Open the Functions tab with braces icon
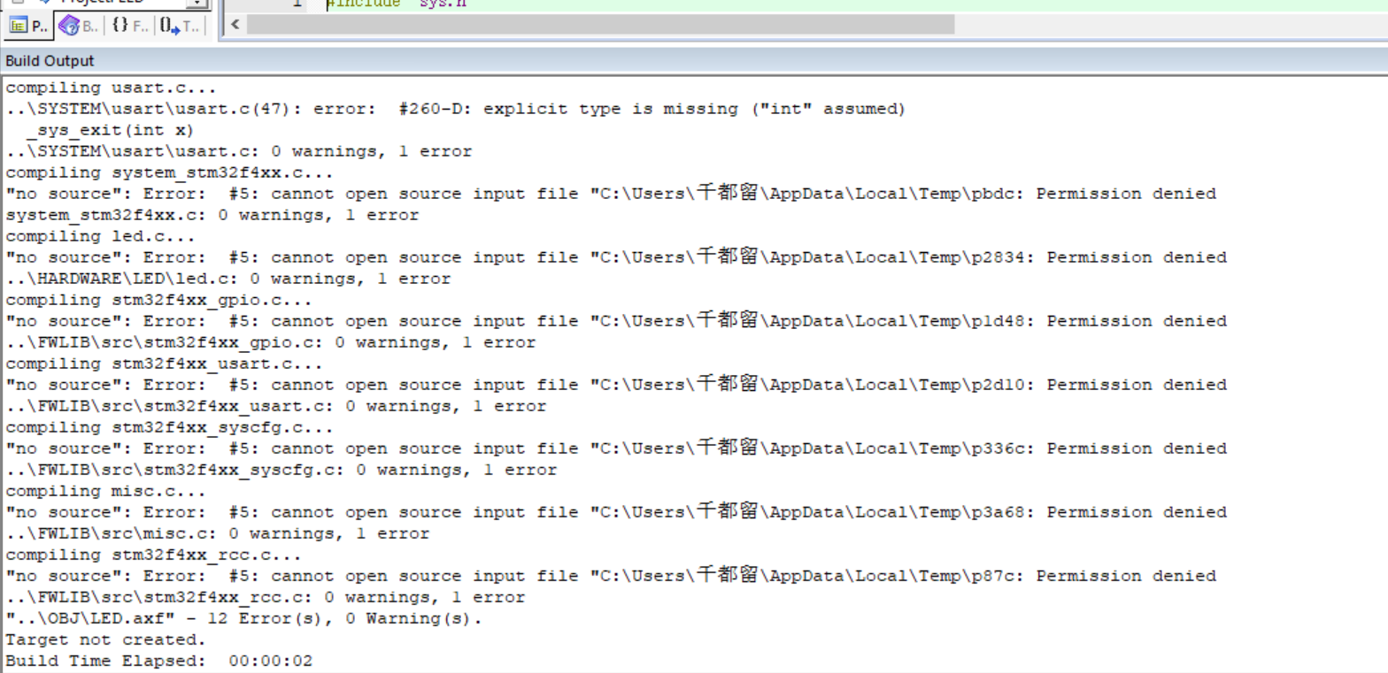The image size is (1388, 673). [129, 26]
